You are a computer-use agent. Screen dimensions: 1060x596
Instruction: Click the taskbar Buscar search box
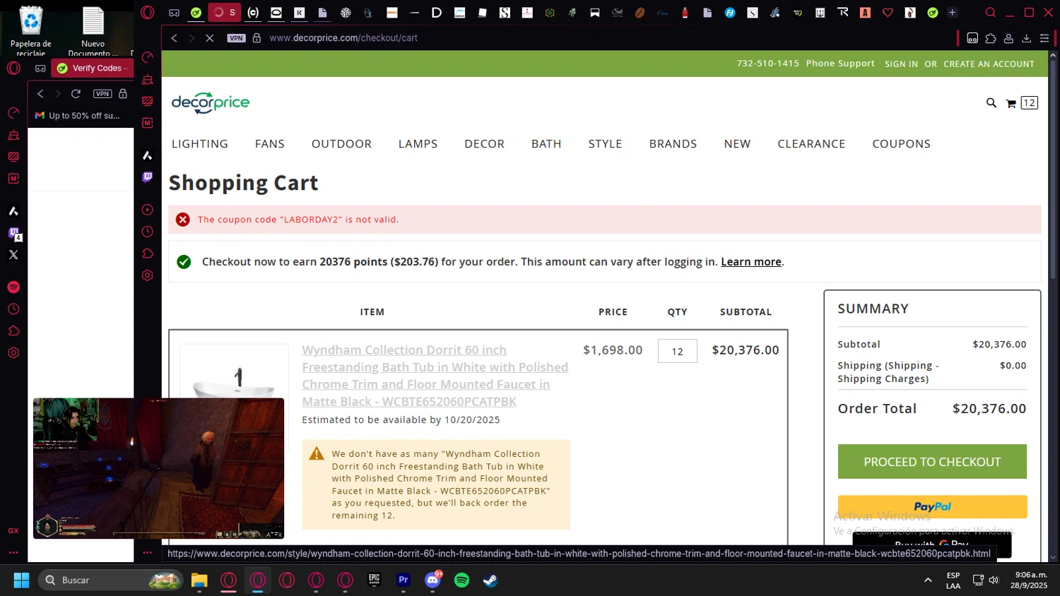[111, 580]
